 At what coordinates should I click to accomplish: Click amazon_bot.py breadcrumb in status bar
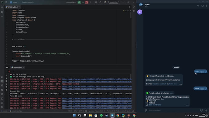16,111
